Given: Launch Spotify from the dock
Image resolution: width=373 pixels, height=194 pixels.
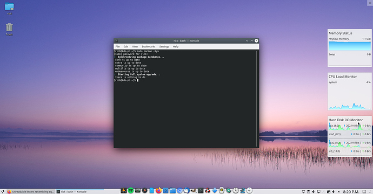Looking at the screenshot, I should [x=131, y=190].
